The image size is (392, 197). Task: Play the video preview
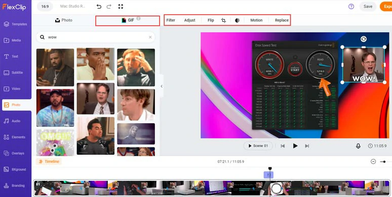pyautogui.click(x=295, y=146)
